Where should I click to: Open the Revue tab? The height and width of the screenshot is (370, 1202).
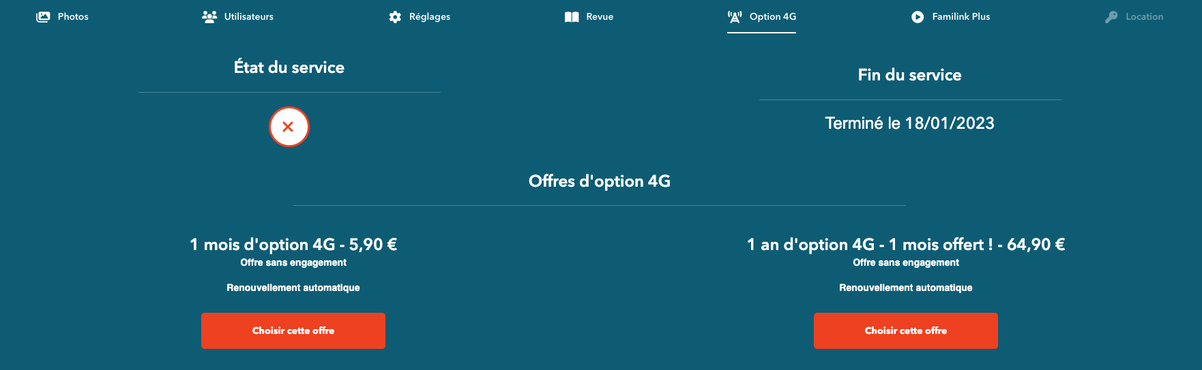600,16
